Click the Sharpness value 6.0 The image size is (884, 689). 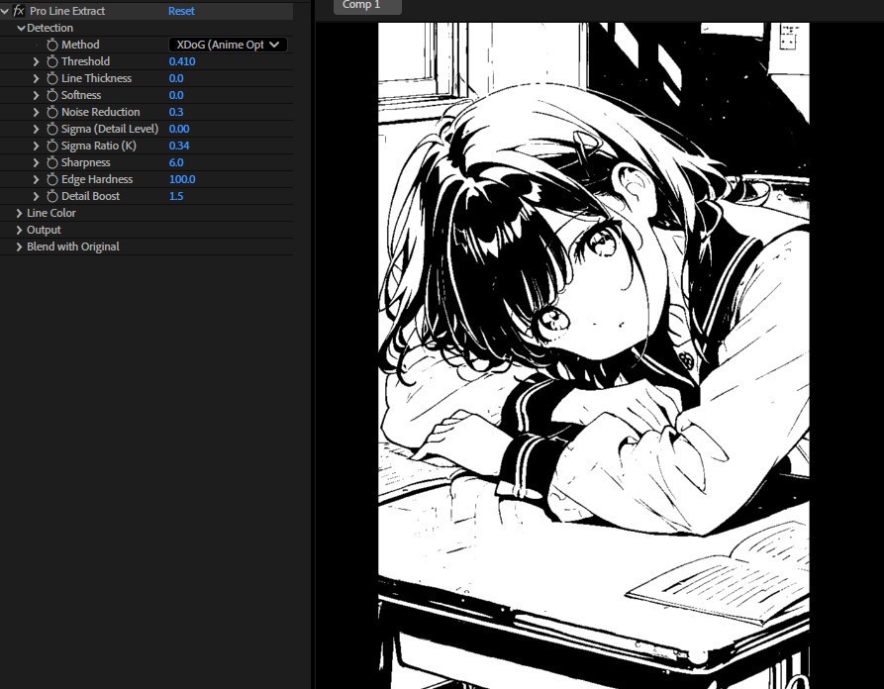tap(176, 163)
